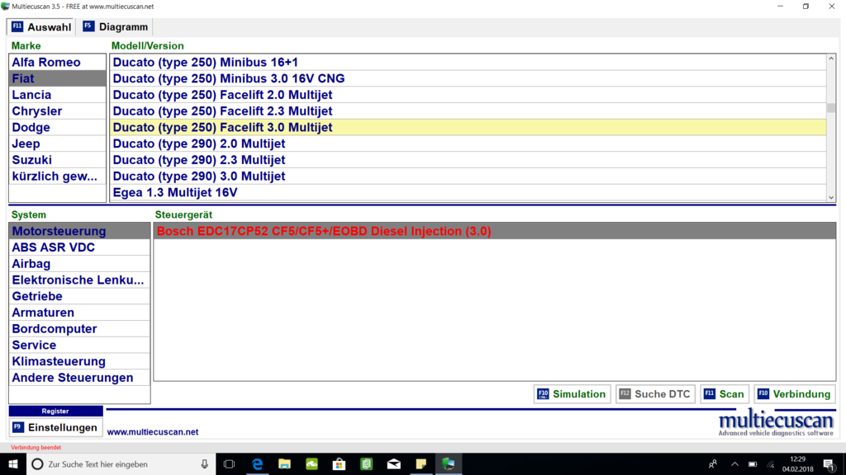Image resolution: width=846 pixels, height=475 pixels.
Task: Select Andere Steuerungen entry
Action: 79,378
